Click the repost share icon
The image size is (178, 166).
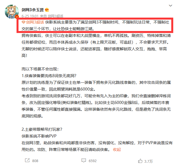(27, 160)
